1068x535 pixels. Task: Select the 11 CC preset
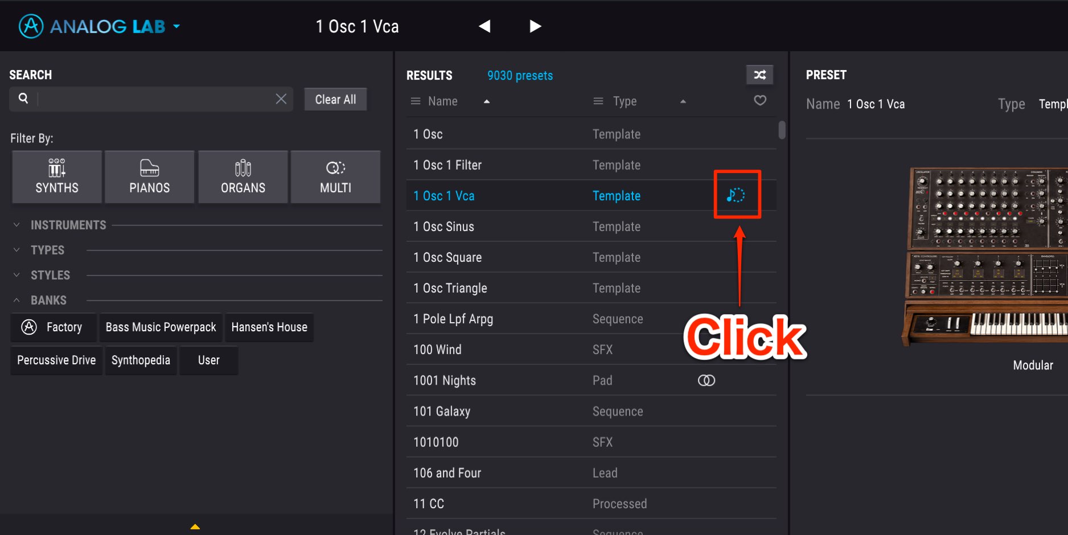591,503
